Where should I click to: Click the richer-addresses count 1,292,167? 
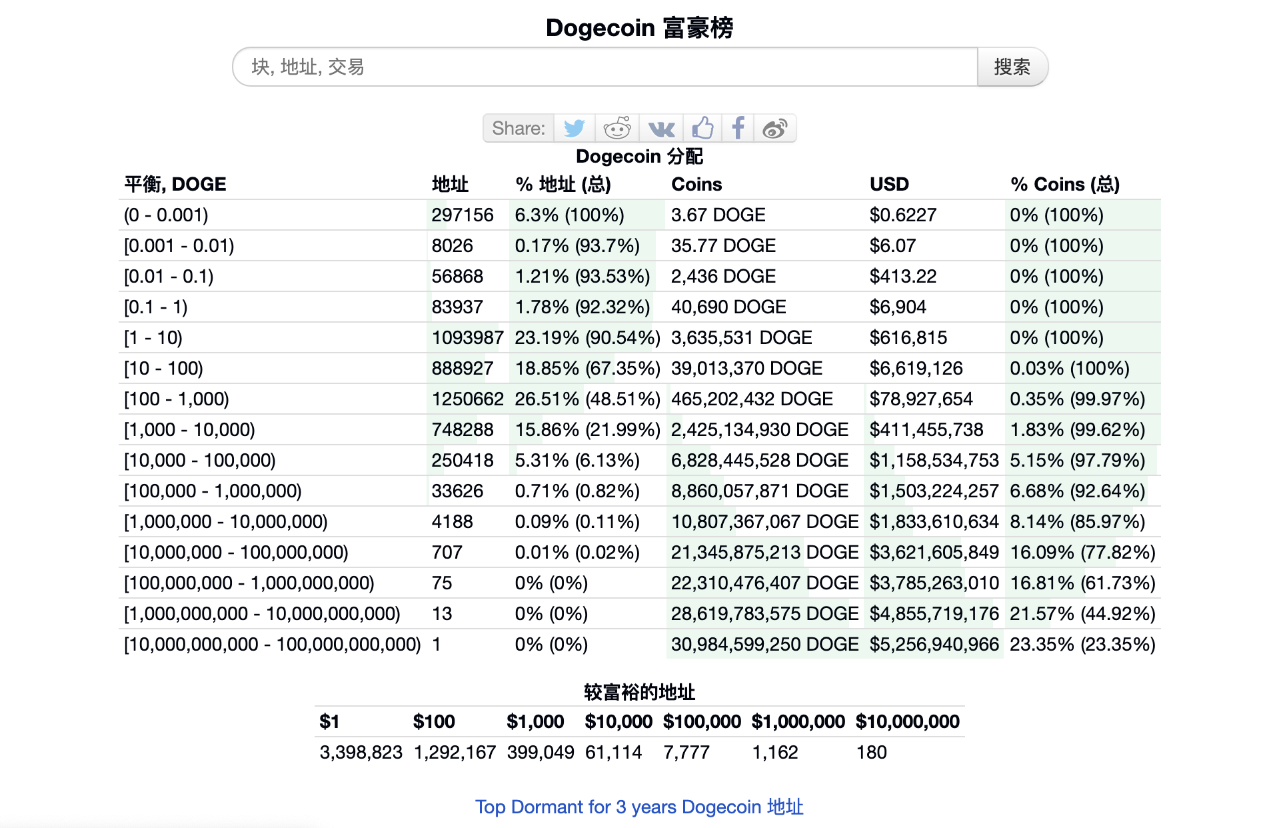point(455,752)
